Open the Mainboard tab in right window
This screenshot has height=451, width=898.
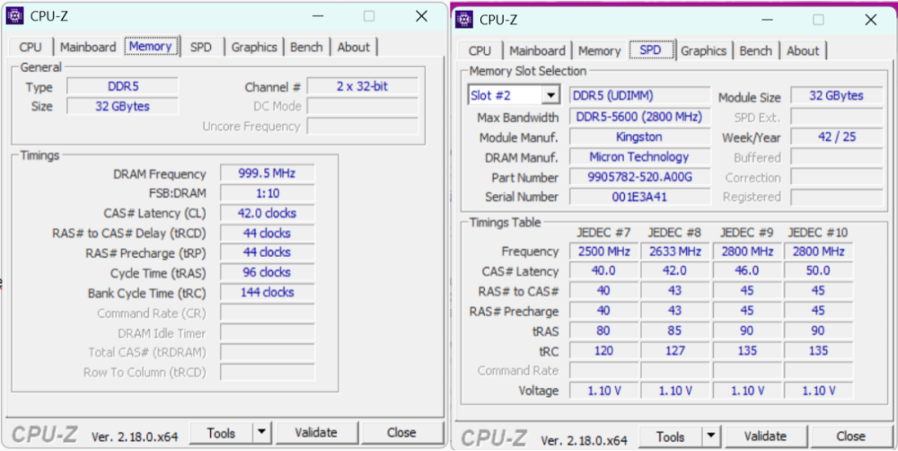coord(537,50)
